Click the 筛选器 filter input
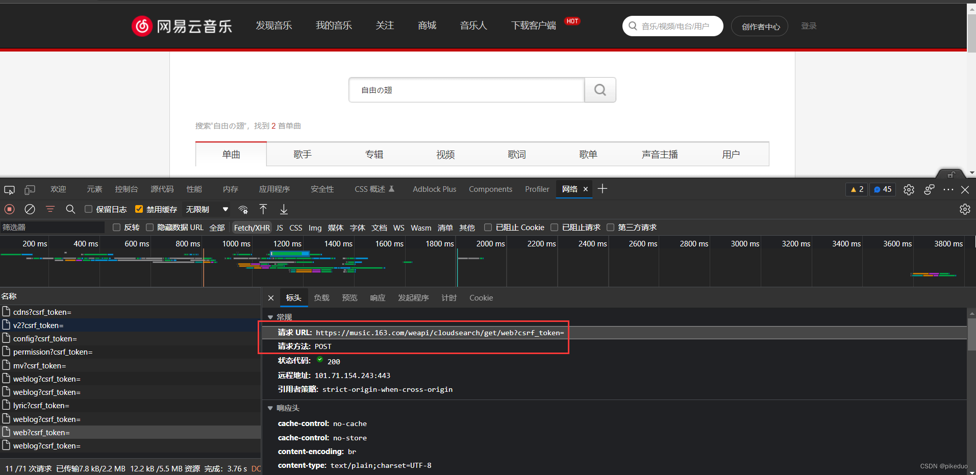Image resolution: width=976 pixels, height=475 pixels. coord(53,228)
